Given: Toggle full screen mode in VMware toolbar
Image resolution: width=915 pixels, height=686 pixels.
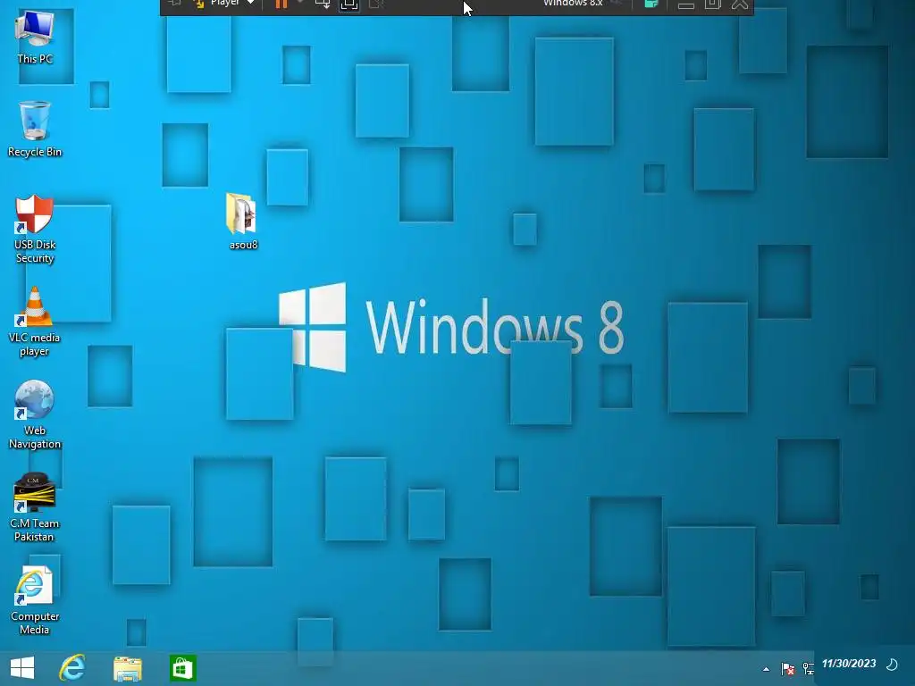Looking at the screenshot, I should pyautogui.click(x=349, y=4).
